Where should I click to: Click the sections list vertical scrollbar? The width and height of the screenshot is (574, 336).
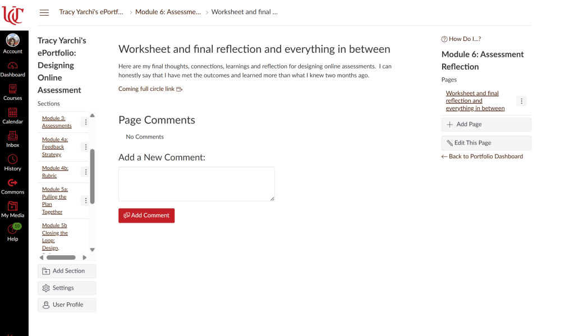tap(92, 176)
